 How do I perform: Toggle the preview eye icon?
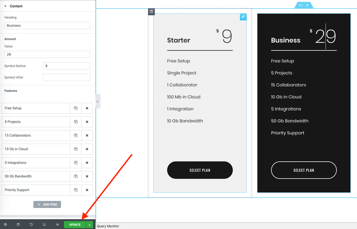(x=57, y=225)
